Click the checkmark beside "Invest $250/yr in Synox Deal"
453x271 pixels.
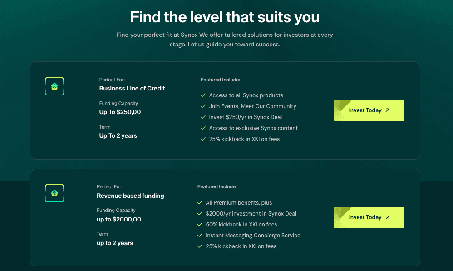pos(203,117)
